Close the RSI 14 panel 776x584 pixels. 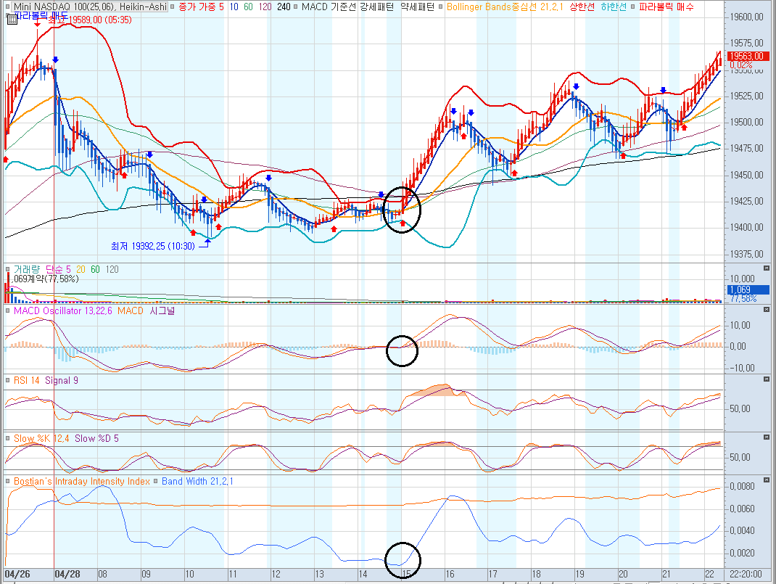(767, 379)
